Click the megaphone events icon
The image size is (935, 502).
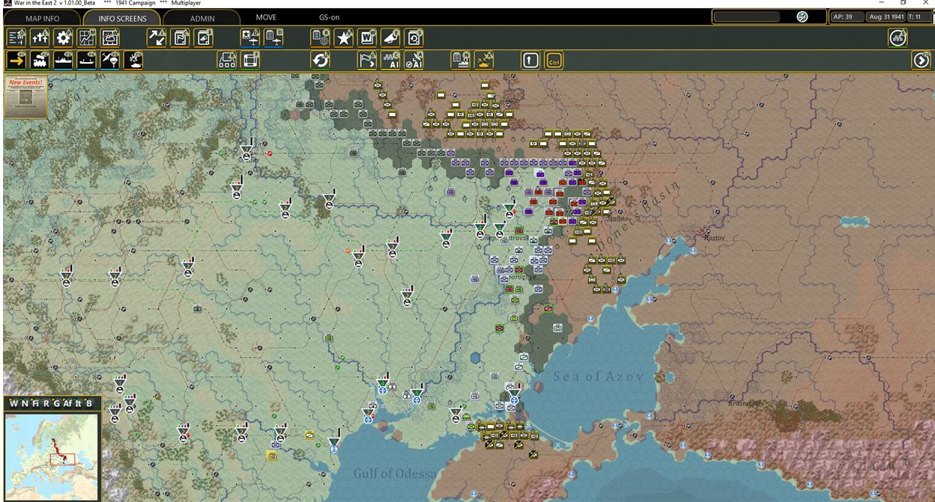[x=390, y=37]
